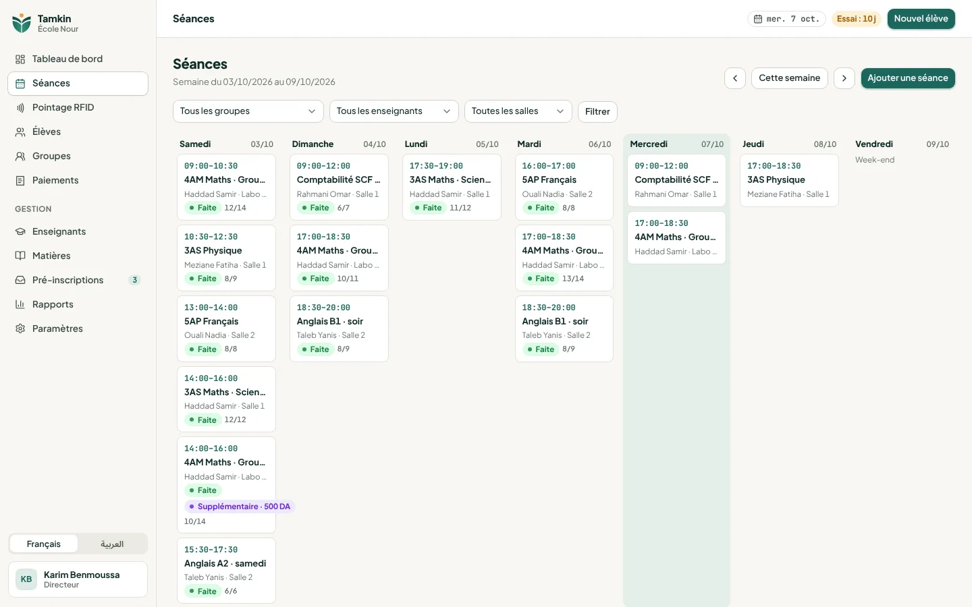The image size is (972, 607).
Task: Open Pointage RFID page
Action: click(x=78, y=108)
